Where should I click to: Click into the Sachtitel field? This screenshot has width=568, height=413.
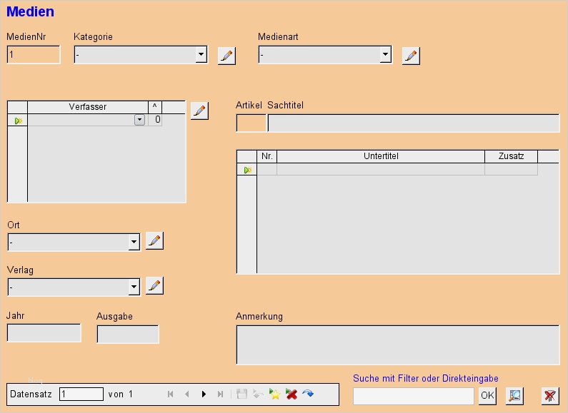tap(414, 123)
